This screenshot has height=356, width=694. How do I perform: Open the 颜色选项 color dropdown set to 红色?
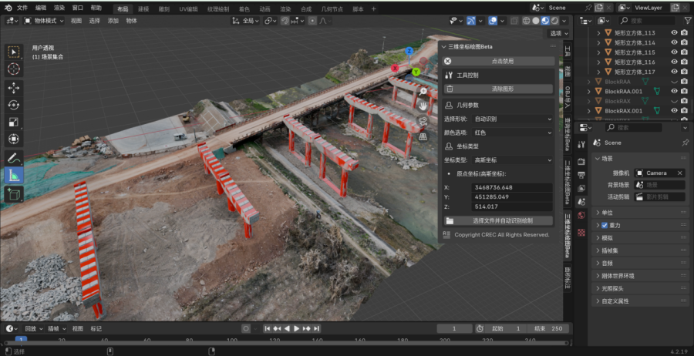pyautogui.click(x=513, y=133)
